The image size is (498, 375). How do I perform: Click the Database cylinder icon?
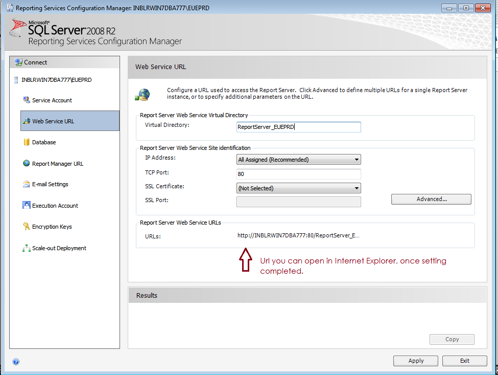tap(27, 142)
